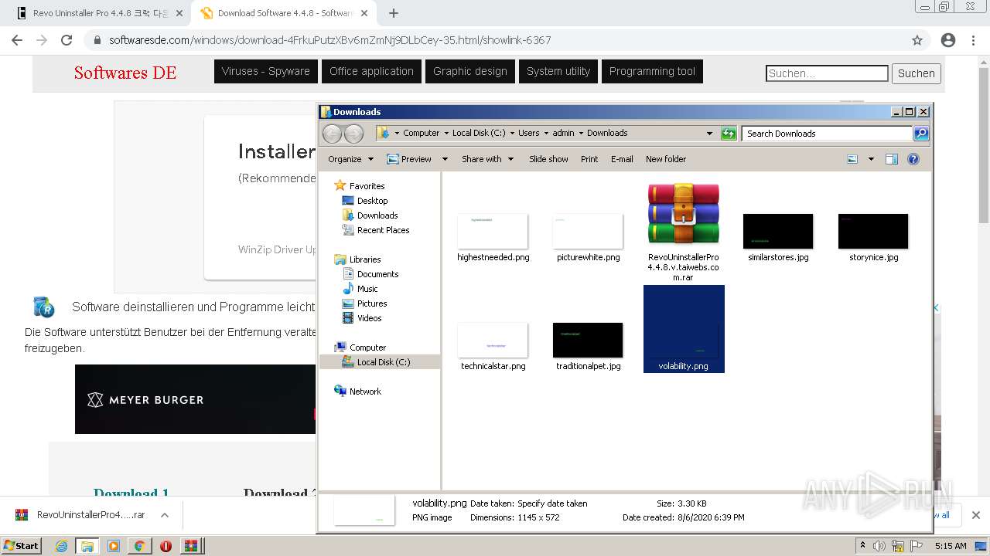Image resolution: width=990 pixels, height=556 pixels.
Task: Go back in Chrome browser
Action: click(x=17, y=40)
